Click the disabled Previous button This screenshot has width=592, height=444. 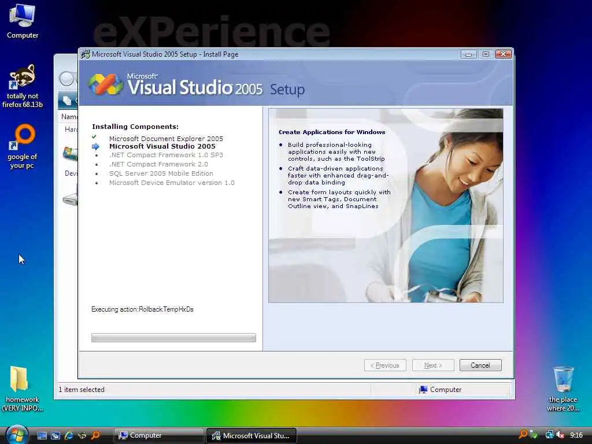click(x=385, y=365)
